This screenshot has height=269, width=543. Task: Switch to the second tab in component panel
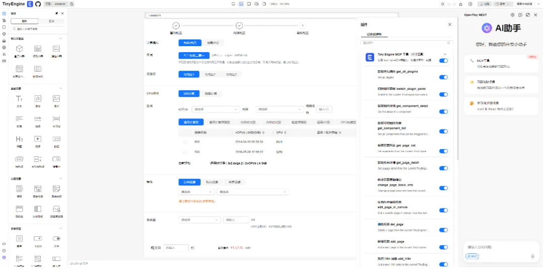[51, 21]
